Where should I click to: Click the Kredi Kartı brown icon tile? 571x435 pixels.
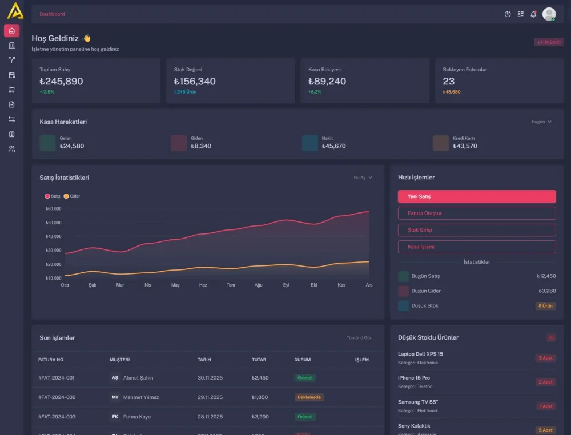(441, 143)
